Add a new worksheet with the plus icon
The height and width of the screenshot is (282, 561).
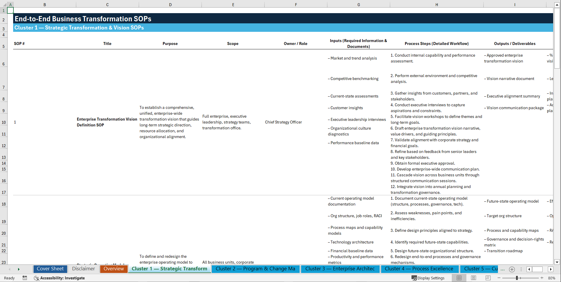[x=512, y=269]
